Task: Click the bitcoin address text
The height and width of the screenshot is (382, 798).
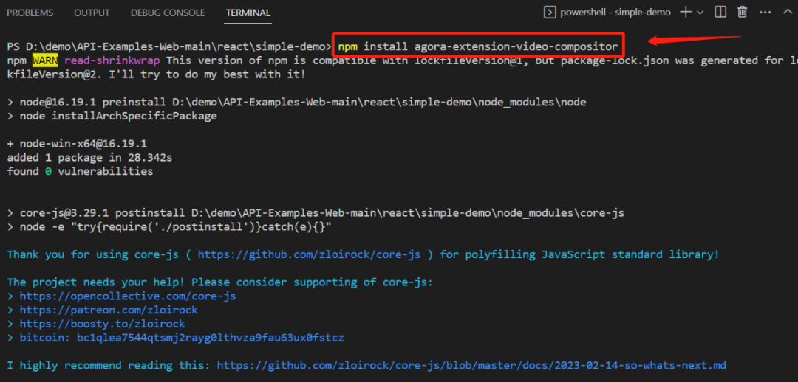Action: pos(211,337)
